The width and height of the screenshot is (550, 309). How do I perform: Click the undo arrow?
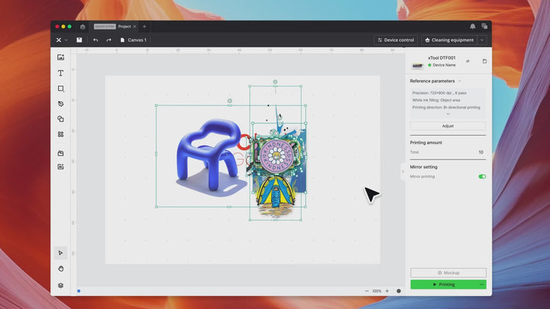(x=95, y=40)
